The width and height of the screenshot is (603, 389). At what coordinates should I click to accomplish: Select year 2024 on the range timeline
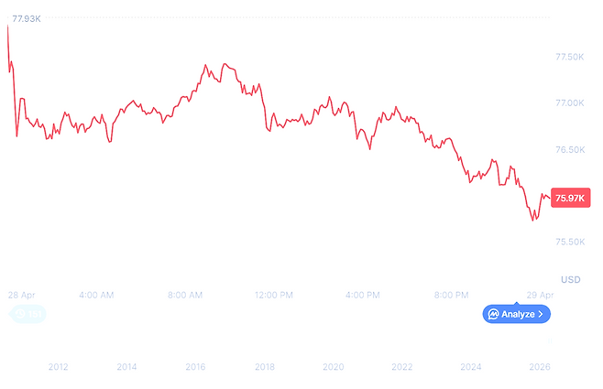click(470, 366)
